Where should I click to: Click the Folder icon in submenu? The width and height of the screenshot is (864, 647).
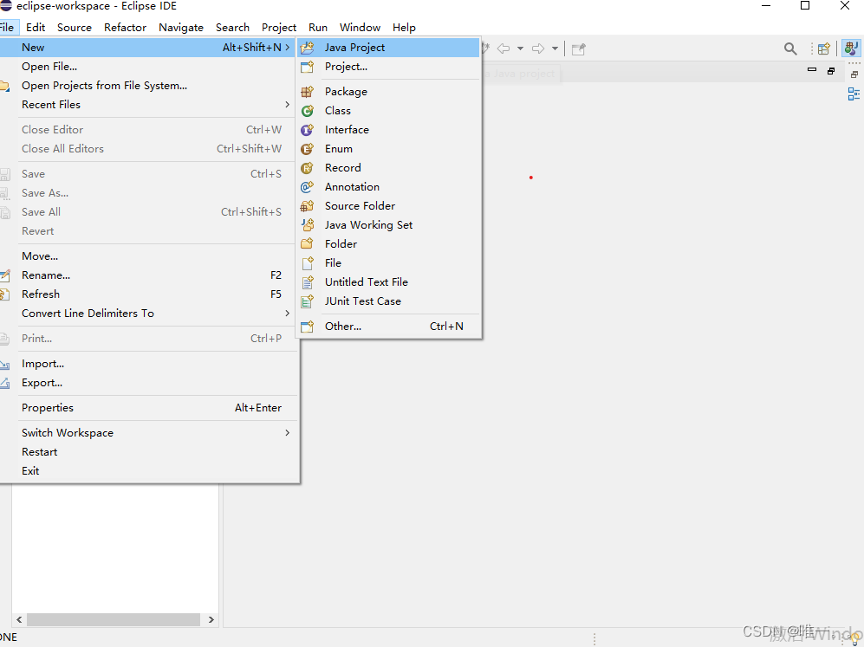pos(307,244)
